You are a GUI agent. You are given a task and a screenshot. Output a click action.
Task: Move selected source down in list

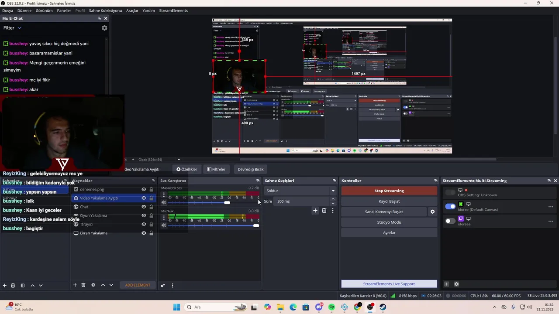coord(111,285)
